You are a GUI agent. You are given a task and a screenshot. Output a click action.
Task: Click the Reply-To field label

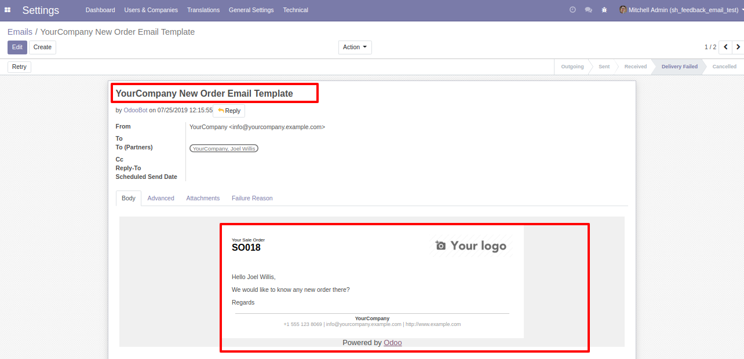point(129,168)
